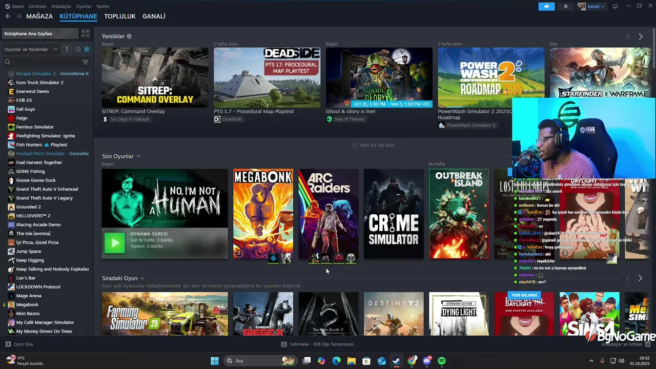Open the GANALİ profile tab
This screenshot has height=369, width=656.
pos(154,16)
